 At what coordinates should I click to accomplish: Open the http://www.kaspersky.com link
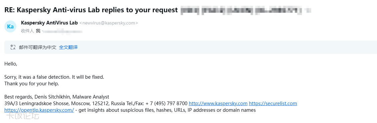tap(218, 103)
